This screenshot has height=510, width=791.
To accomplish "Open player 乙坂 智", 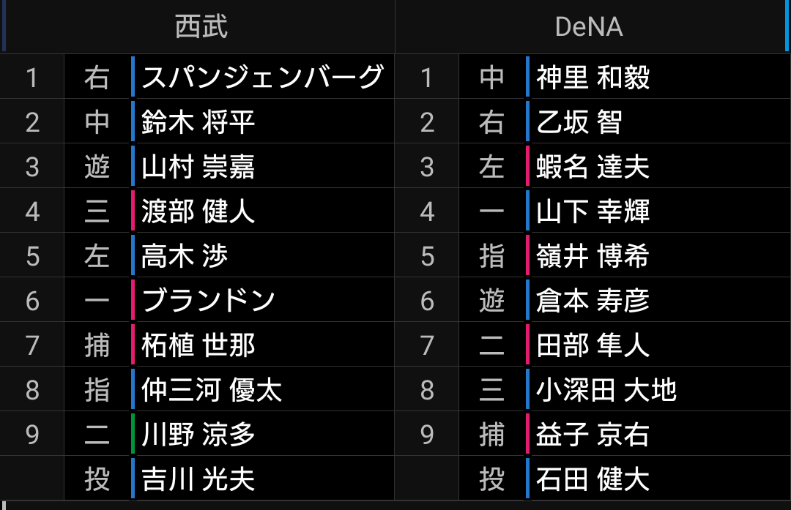I will point(579,122).
